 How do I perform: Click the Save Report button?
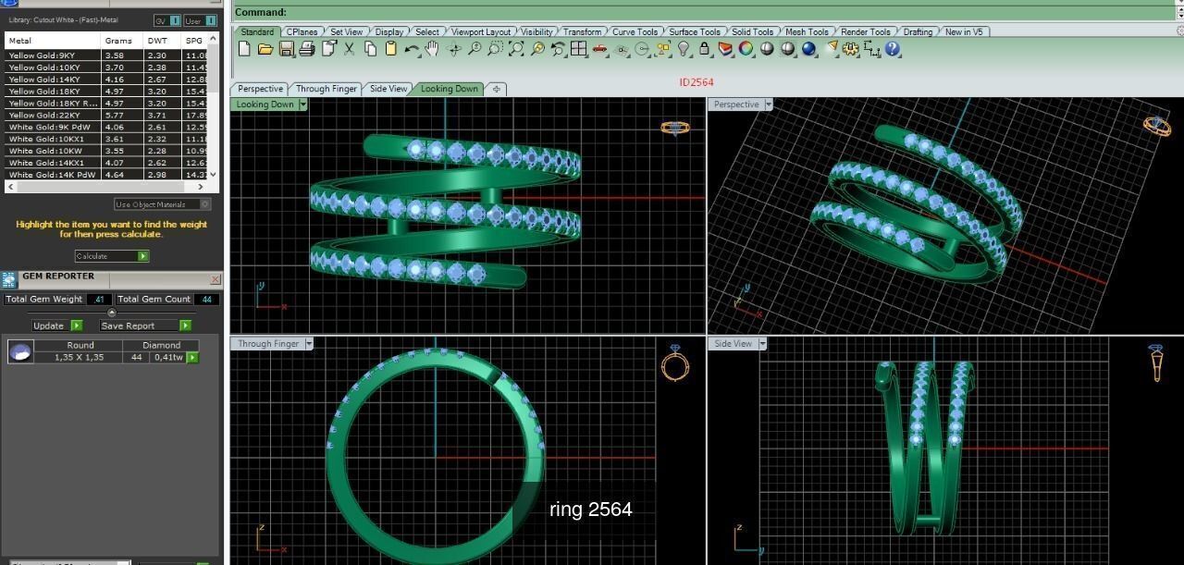coord(145,325)
